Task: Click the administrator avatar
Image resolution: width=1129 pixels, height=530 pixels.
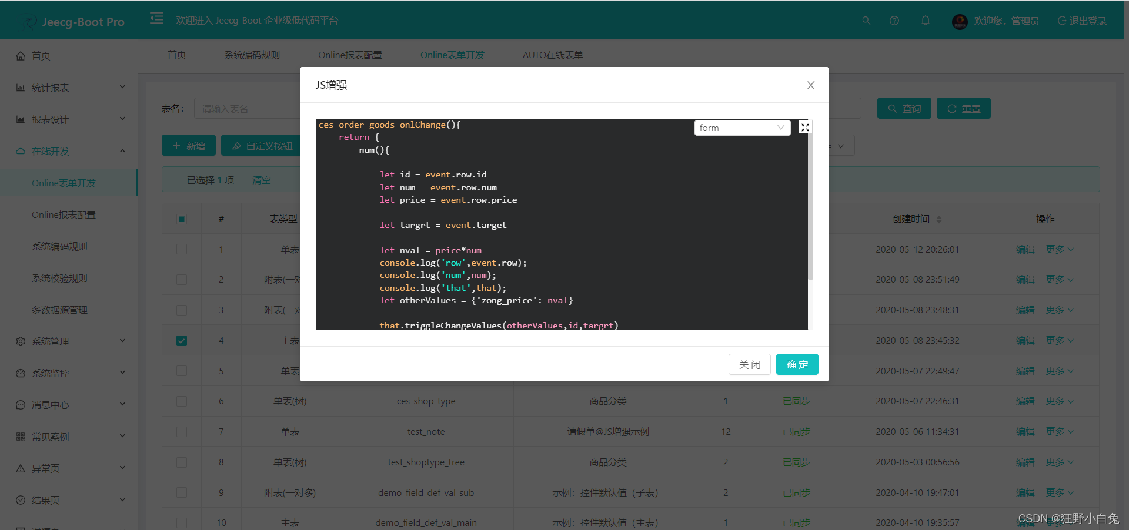Action: [960, 22]
